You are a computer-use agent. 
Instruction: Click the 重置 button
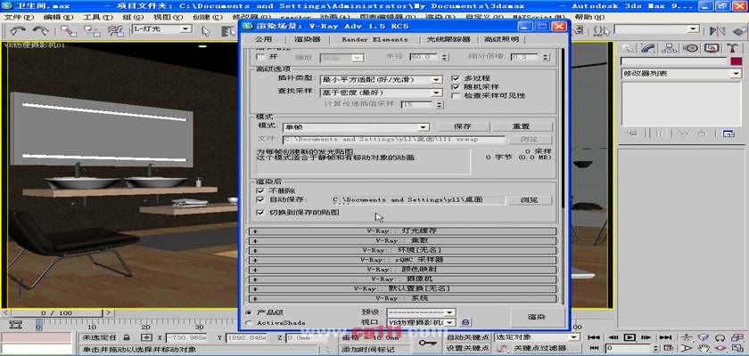[x=522, y=126]
